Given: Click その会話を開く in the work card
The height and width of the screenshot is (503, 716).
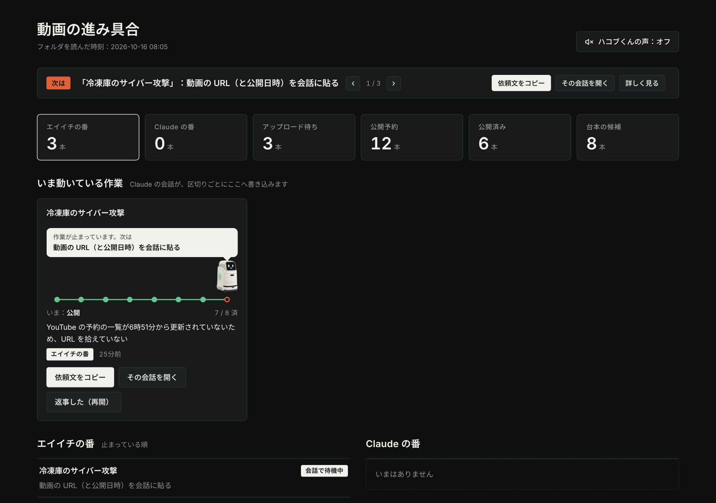Looking at the screenshot, I should tap(152, 377).
